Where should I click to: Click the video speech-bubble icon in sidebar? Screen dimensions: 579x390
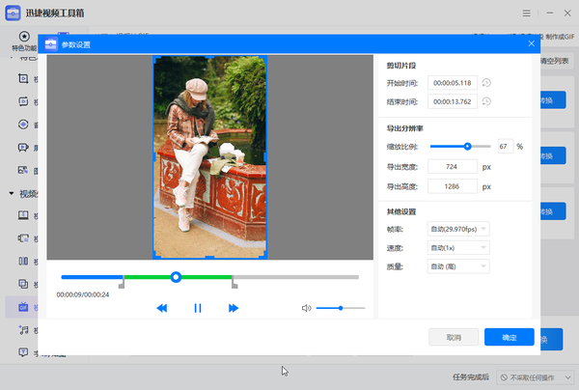[23, 148]
